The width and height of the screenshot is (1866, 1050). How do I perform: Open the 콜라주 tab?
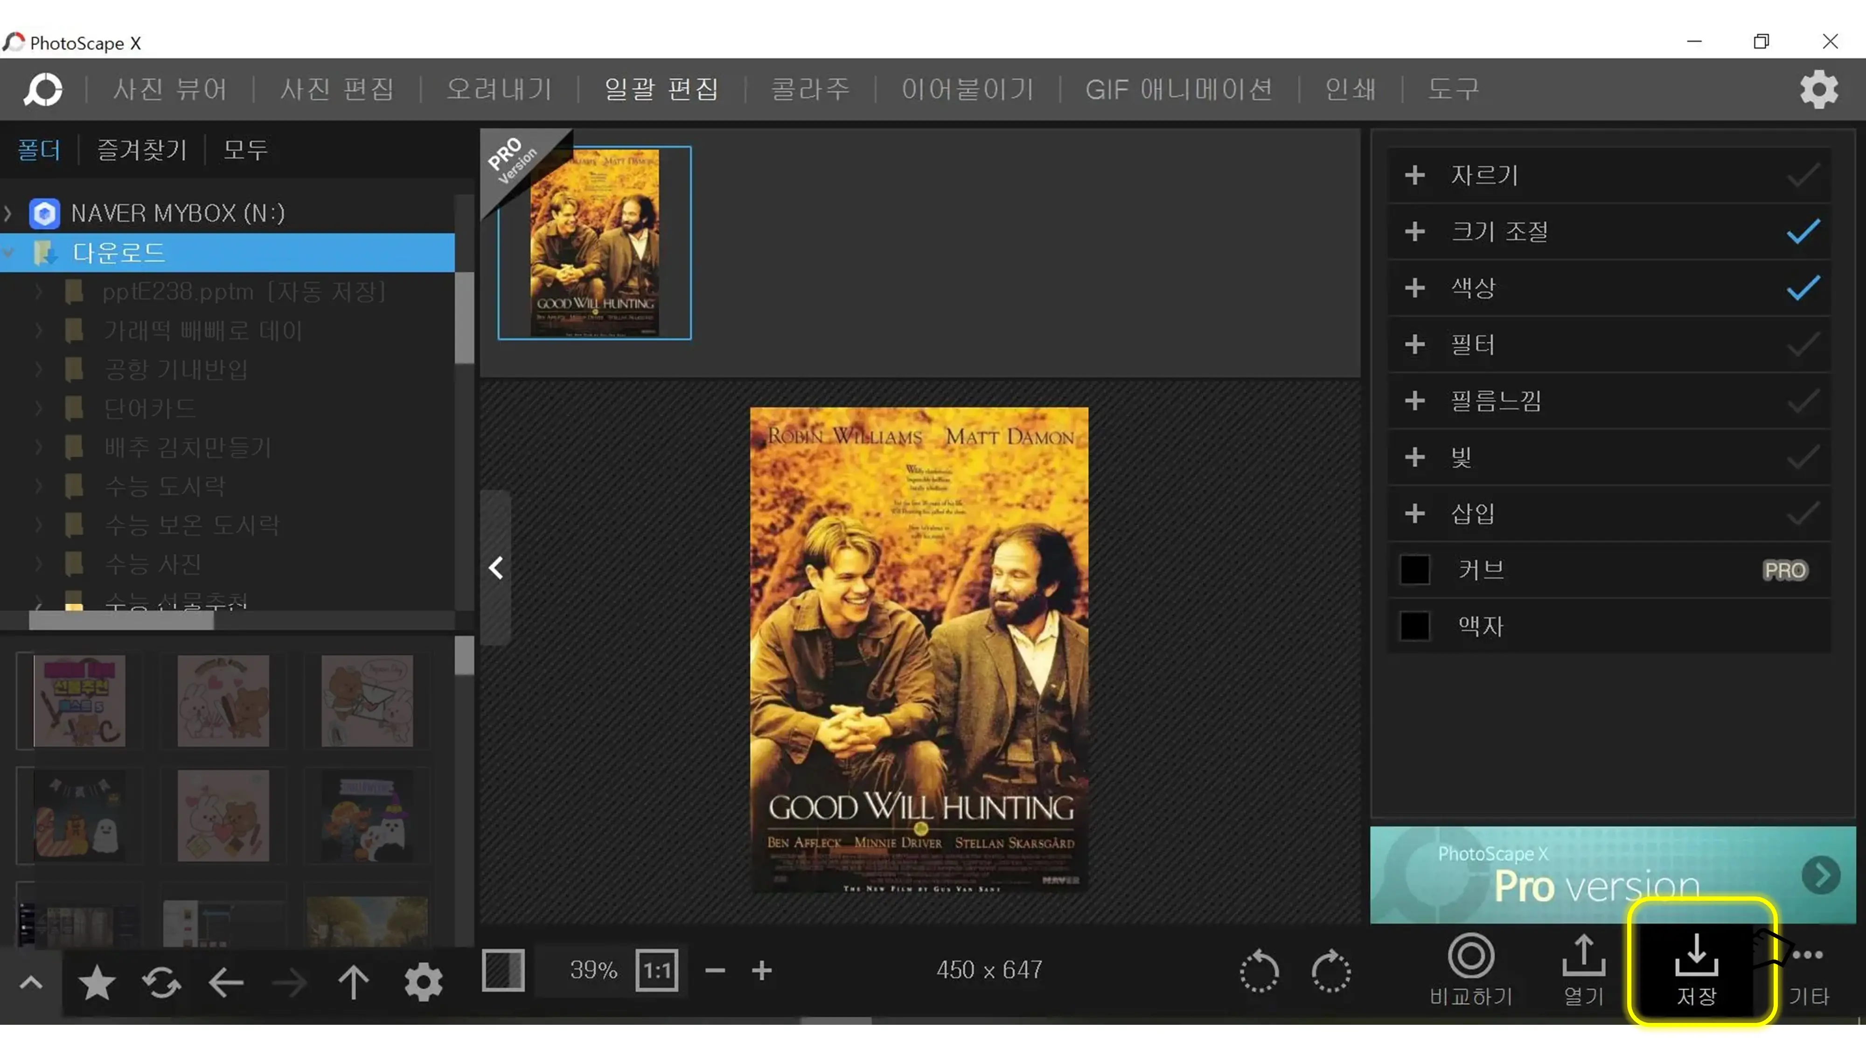click(810, 90)
